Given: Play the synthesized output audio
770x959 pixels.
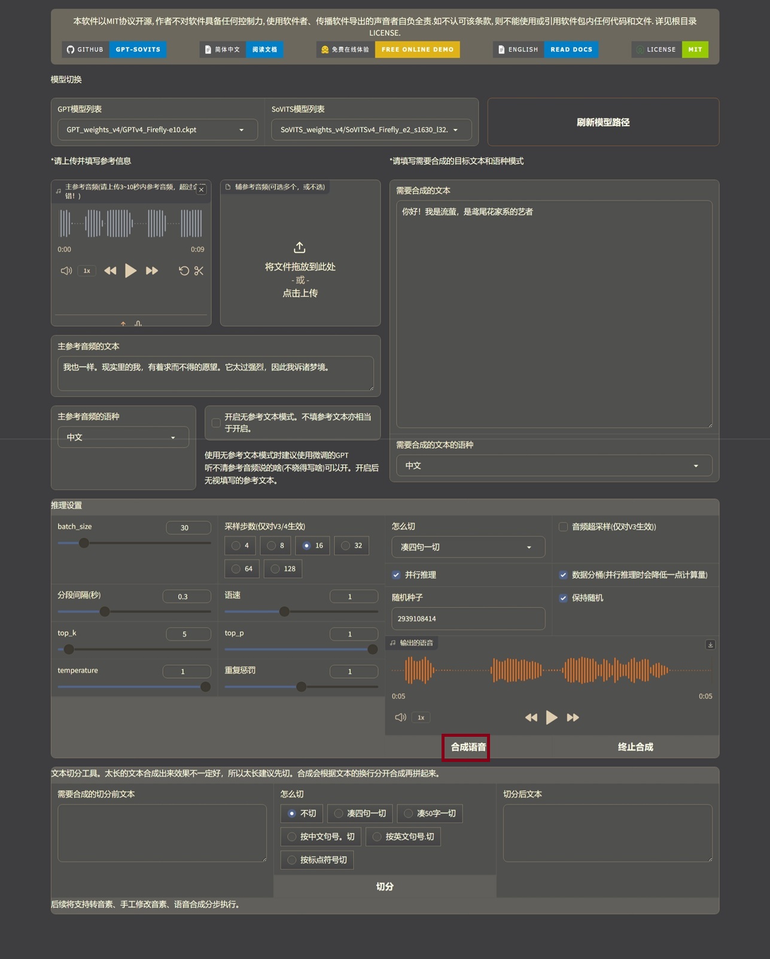Looking at the screenshot, I should 552,718.
